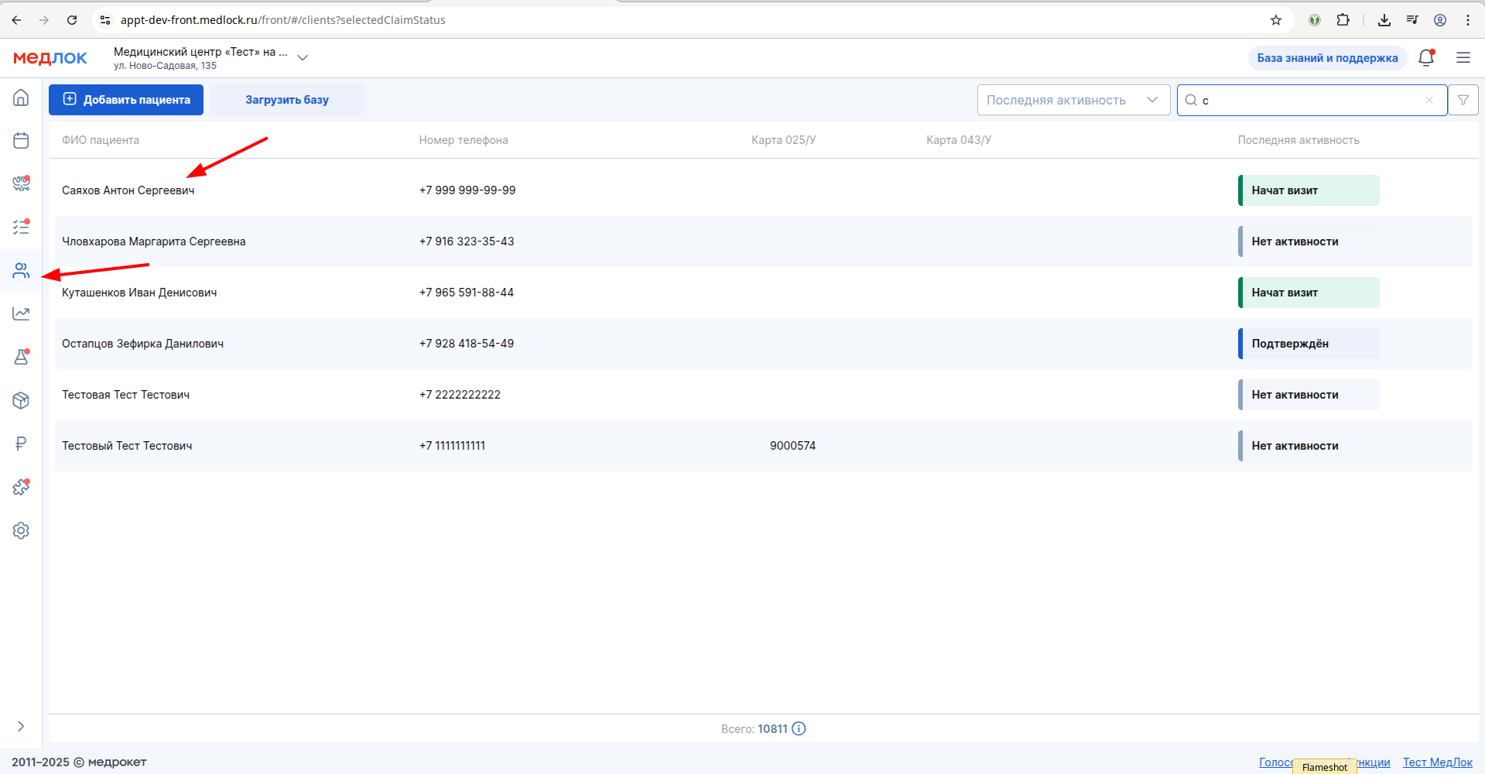The height and width of the screenshot is (774, 1485).
Task: Click the total count info icon
Action: 799,728
